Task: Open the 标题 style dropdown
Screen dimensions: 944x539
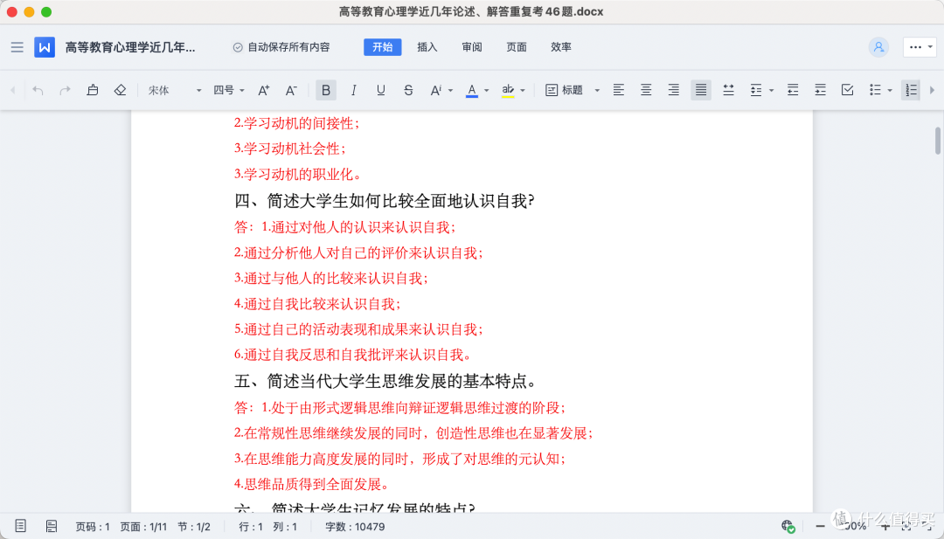Action: coord(573,90)
